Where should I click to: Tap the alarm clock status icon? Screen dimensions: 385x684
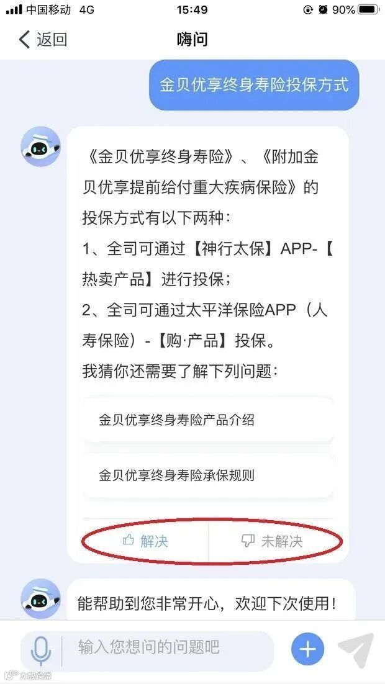click(323, 9)
